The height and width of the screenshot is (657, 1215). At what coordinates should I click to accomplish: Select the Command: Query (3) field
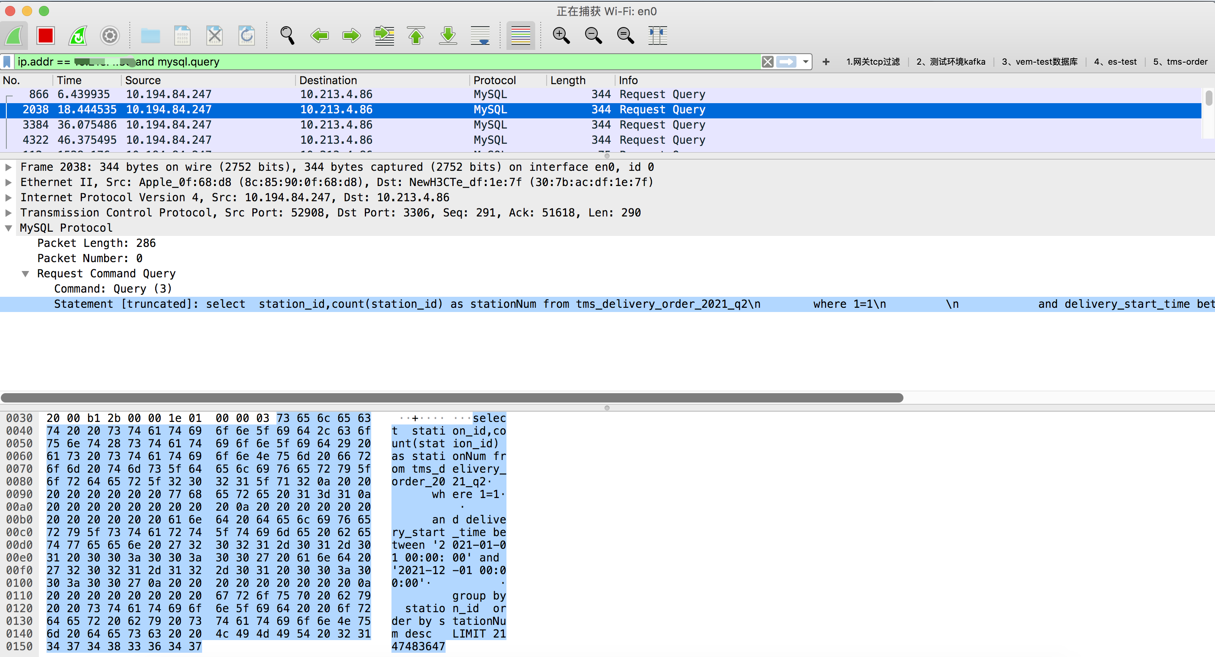pyautogui.click(x=113, y=289)
